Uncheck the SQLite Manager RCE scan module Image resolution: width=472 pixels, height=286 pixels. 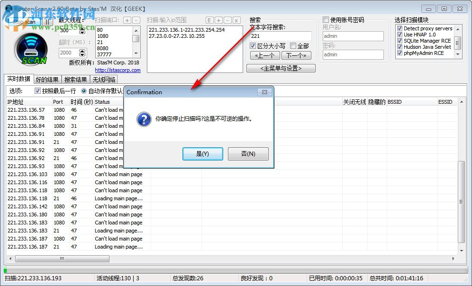tap(399, 41)
